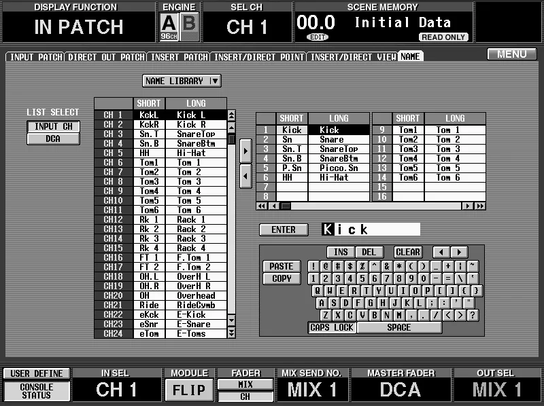Select INPUT CH under LIST SELECT
Image resolution: width=544 pixels, height=406 pixels.
click(x=54, y=126)
